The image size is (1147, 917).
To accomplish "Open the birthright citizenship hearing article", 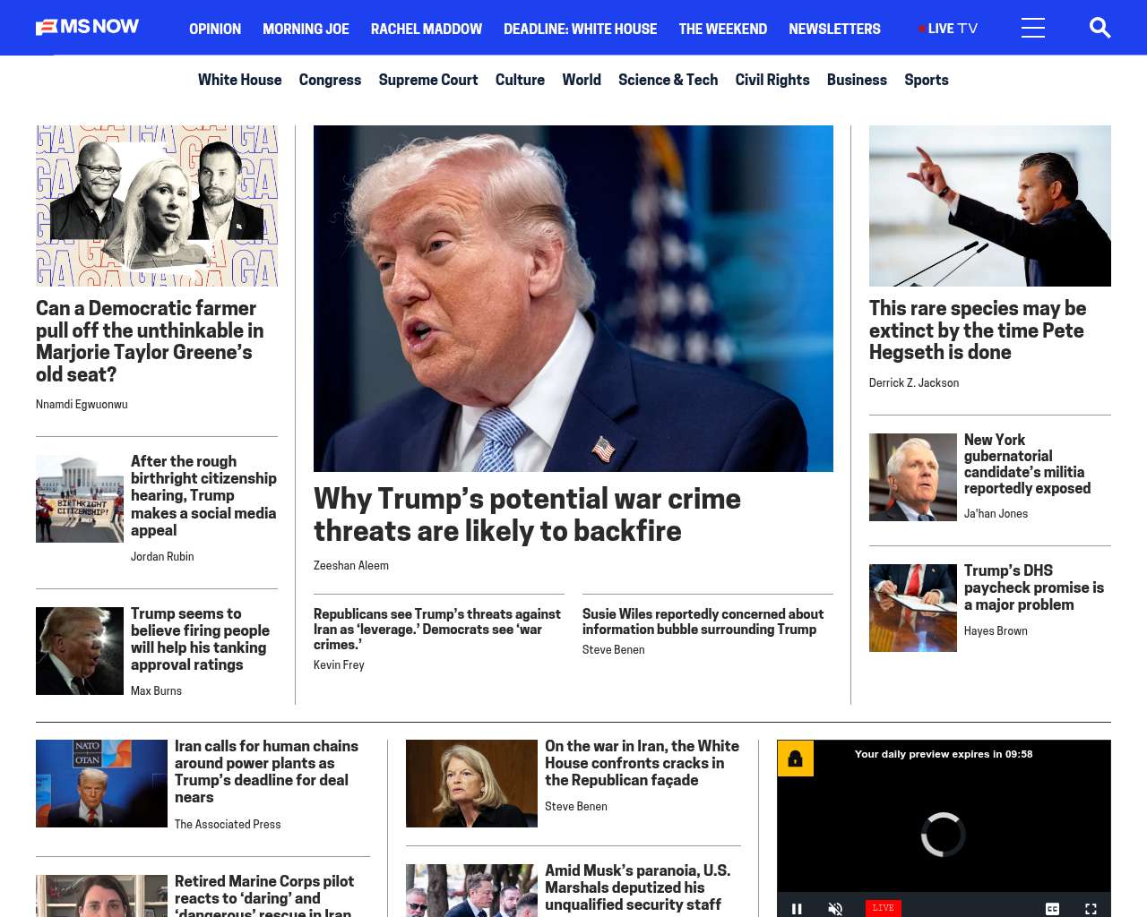I will (x=203, y=495).
